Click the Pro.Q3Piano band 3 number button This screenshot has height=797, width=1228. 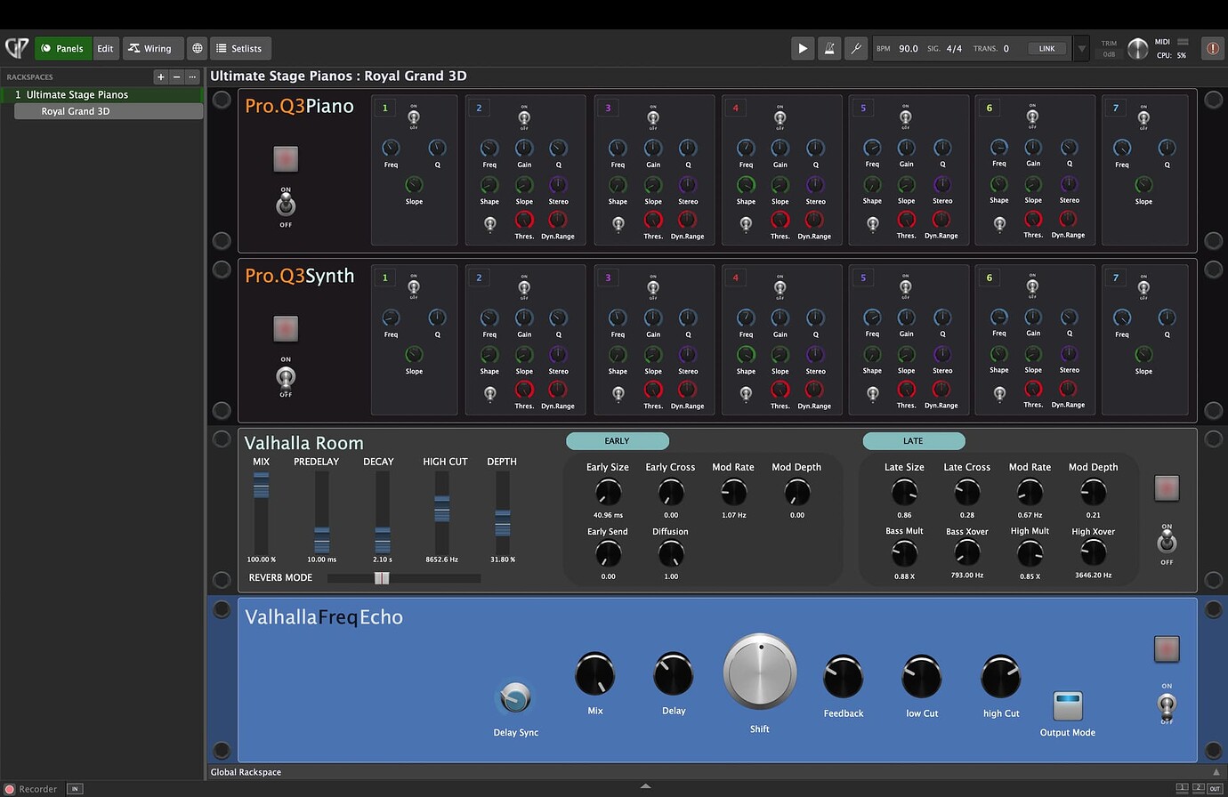coord(609,108)
